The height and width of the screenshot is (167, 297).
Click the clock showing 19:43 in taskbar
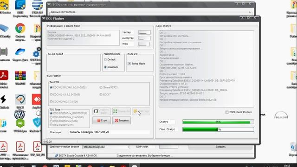point(287,166)
